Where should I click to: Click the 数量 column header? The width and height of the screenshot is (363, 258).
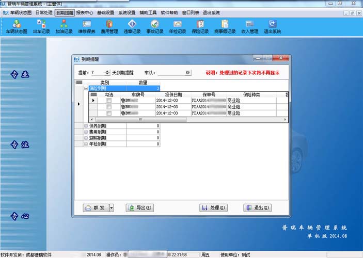143,83
